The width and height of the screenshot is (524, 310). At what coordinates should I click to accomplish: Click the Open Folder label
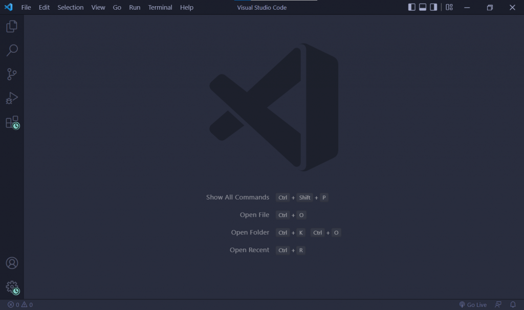coord(250,232)
